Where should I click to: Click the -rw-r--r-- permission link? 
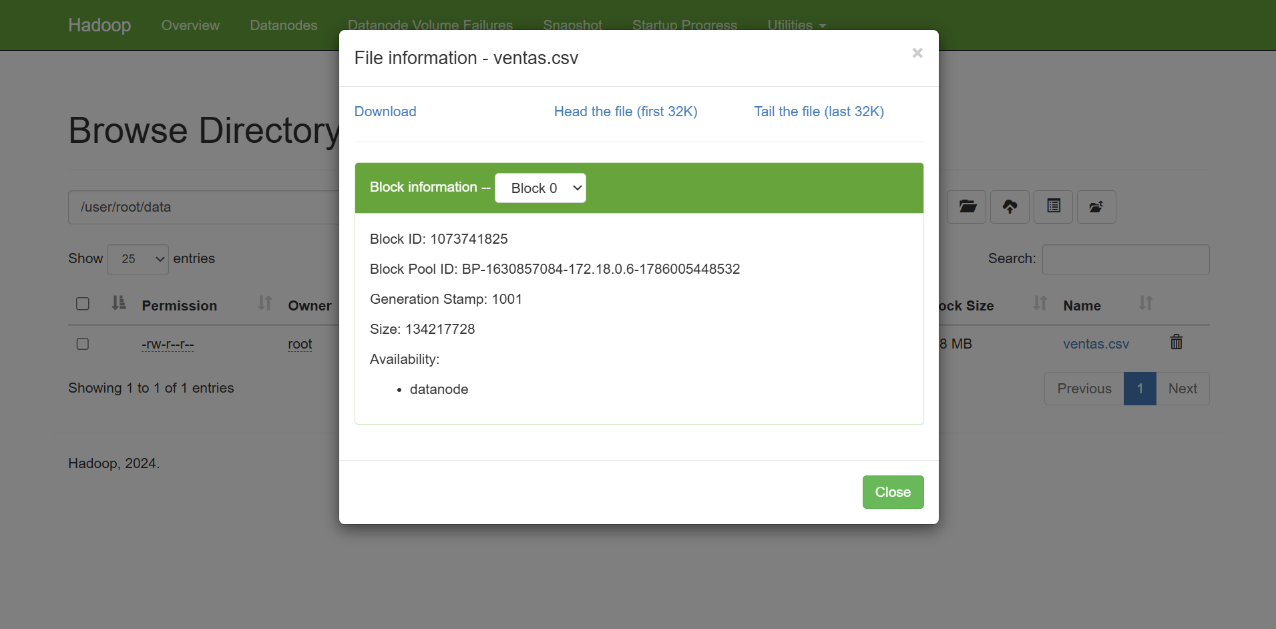pyautogui.click(x=168, y=345)
